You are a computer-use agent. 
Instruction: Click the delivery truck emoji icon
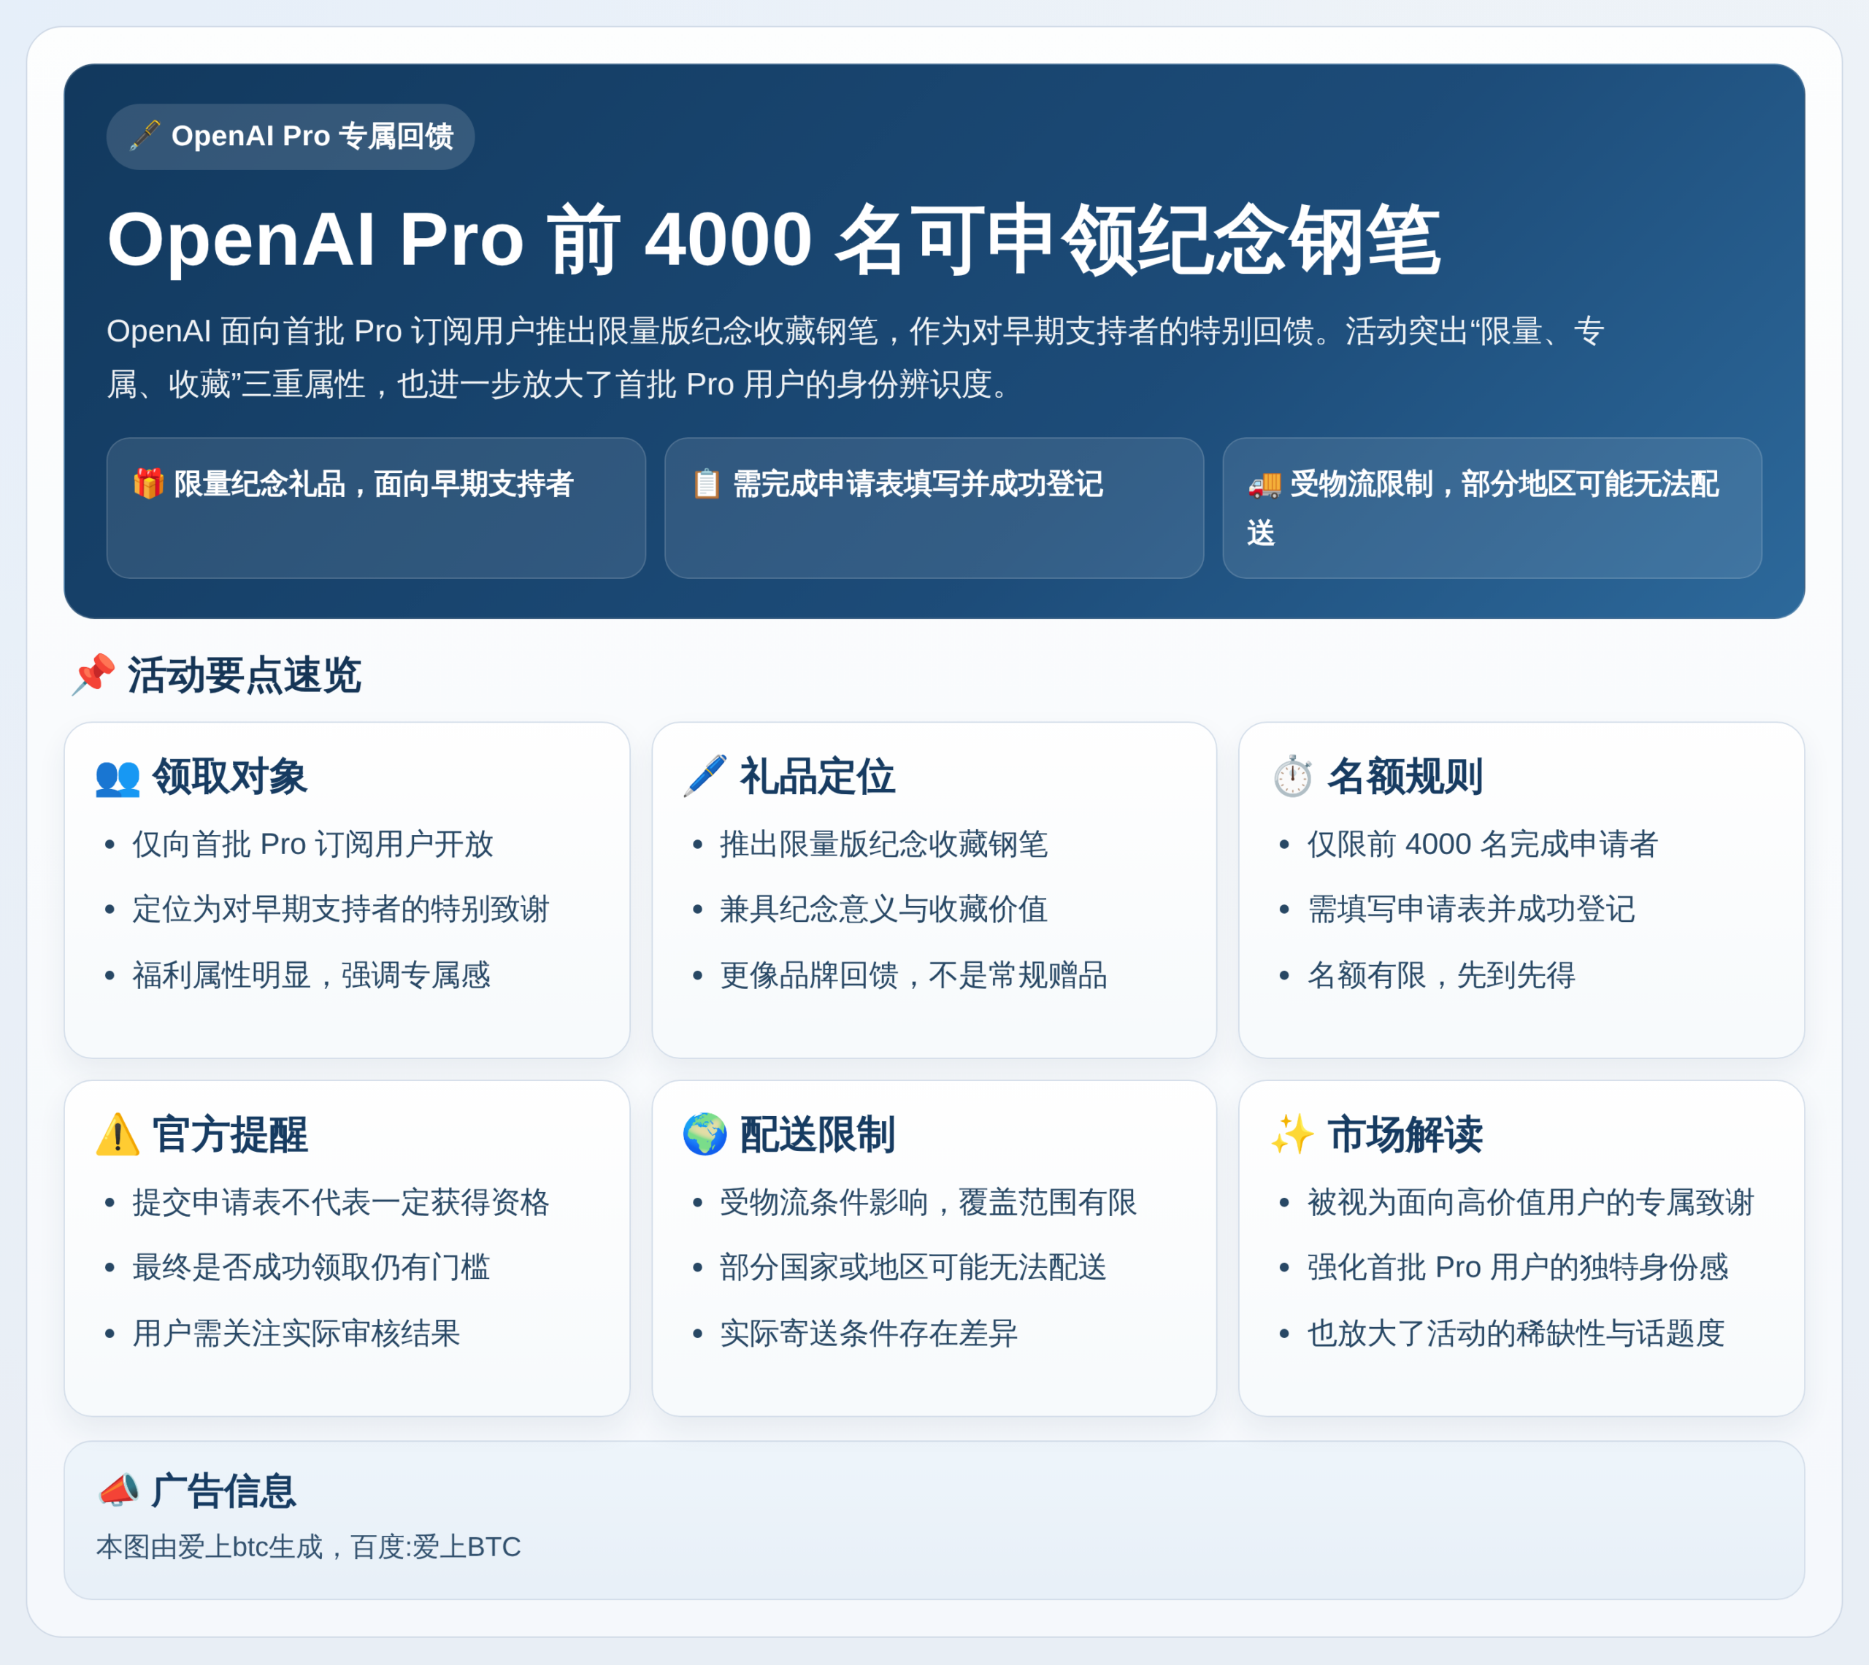point(1264,484)
